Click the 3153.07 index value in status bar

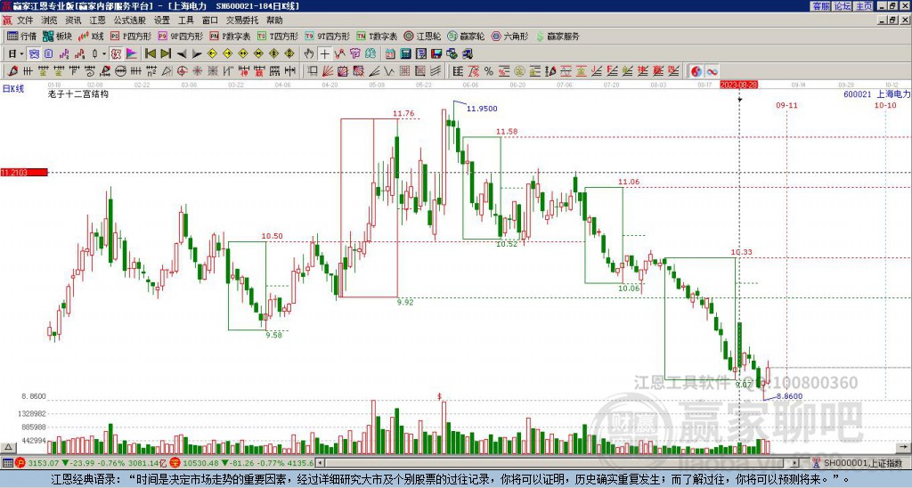(44, 463)
